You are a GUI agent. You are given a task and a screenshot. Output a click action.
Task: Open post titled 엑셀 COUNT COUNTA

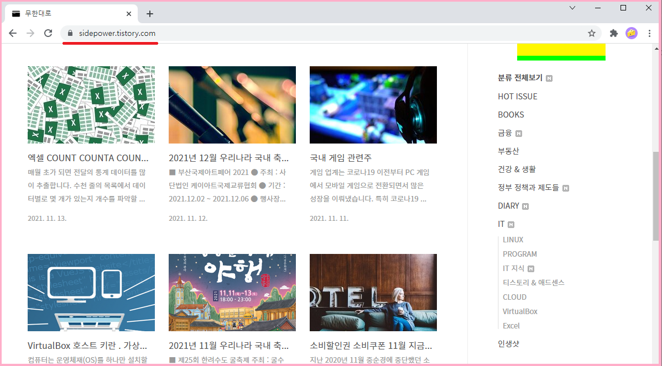point(88,158)
